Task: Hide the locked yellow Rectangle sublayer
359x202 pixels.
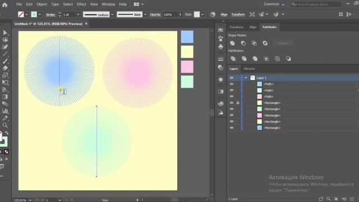Action: (232, 103)
